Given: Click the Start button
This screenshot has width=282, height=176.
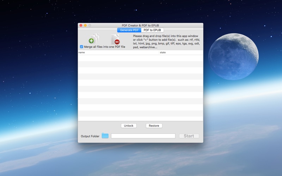Looking at the screenshot, I should 189,136.
